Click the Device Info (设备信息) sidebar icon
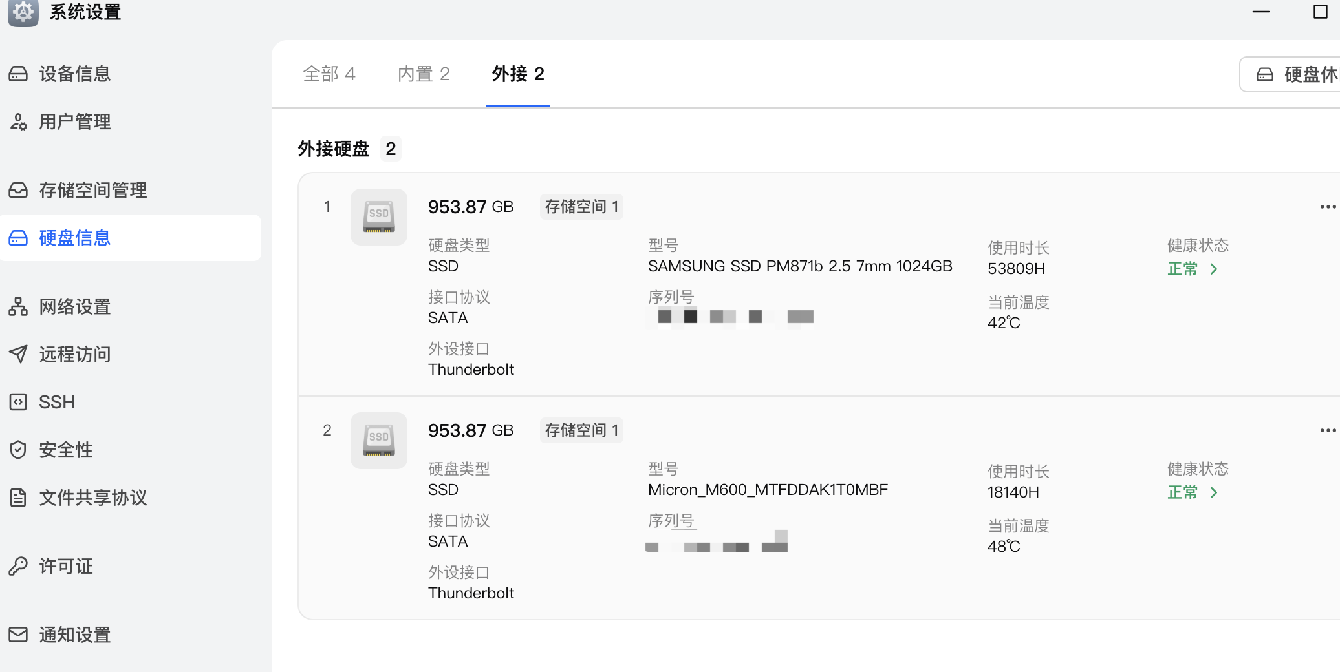Image resolution: width=1340 pixels, height=672 pixels. coord(18,74)
